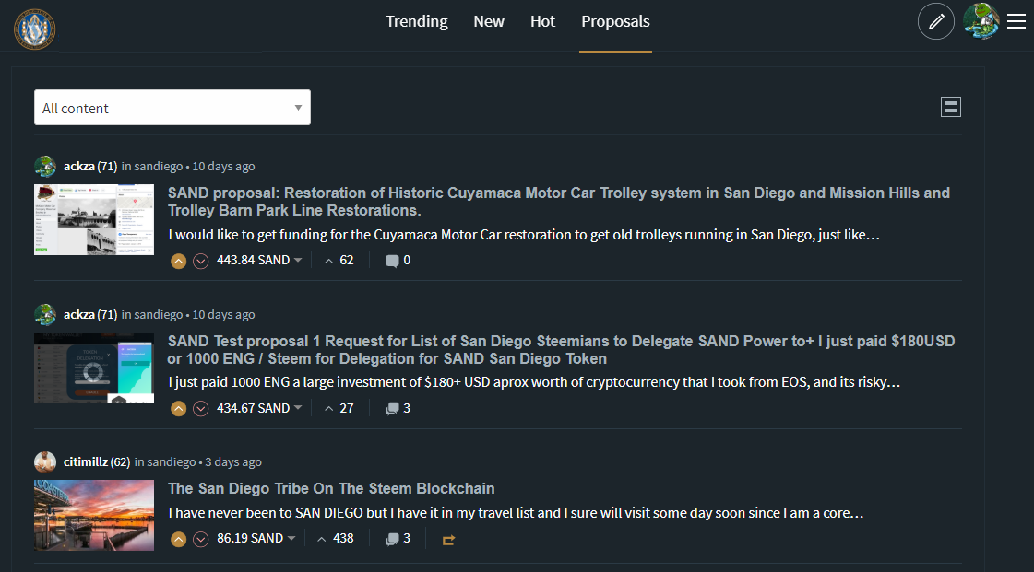Open the user profile avatar menu
1034x572 pixels.
pos(981,22)
